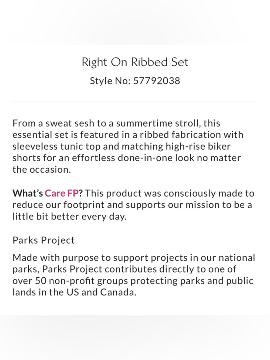Tap the 'little bit better every day' line
Image resolution: width=270 pixels, height=360 pixels.
[x=69, y=217]
